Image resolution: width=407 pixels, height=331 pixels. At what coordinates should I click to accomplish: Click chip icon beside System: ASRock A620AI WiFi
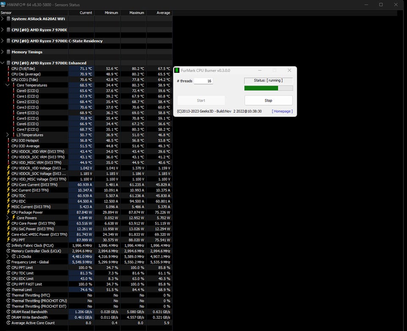(8, 19)
